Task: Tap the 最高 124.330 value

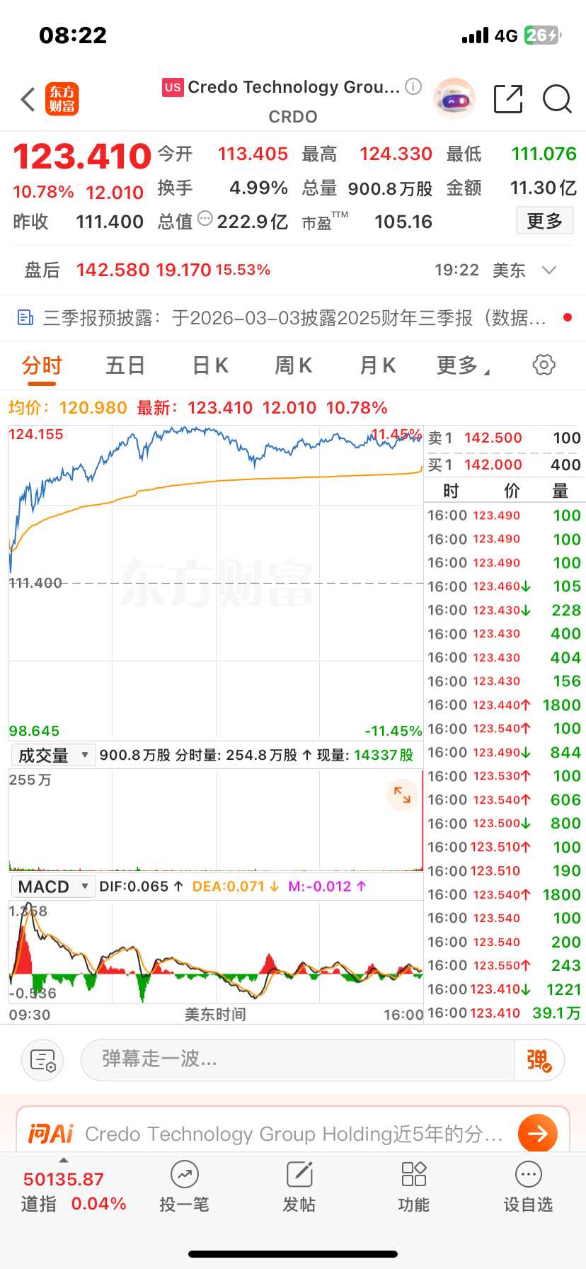Action: [396, 154]
